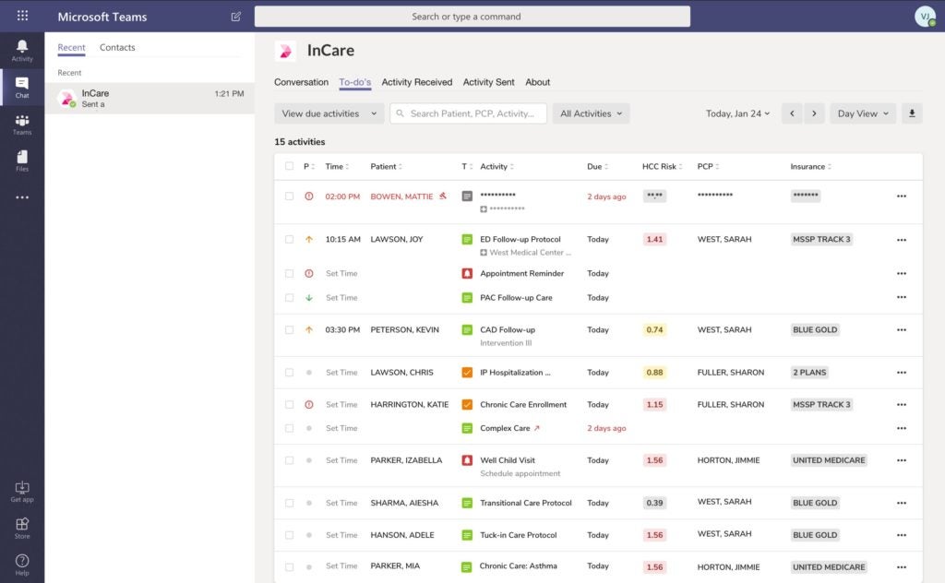Open Files in left sidebar
The image size is (945, 583).
[21, 161]
